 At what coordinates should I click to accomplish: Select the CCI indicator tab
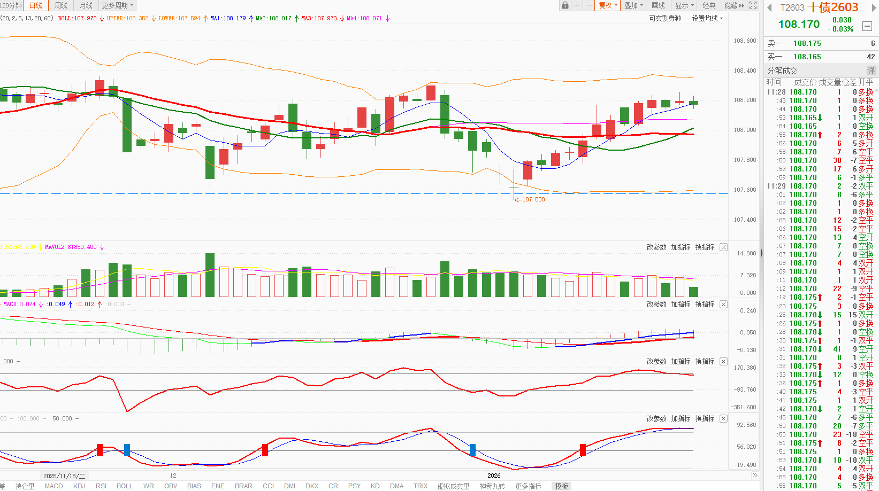pyautogui.click(x=269, y=486)
